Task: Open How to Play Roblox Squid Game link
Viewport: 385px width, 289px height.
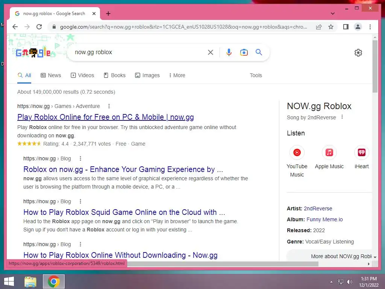Action: point(124,212)
